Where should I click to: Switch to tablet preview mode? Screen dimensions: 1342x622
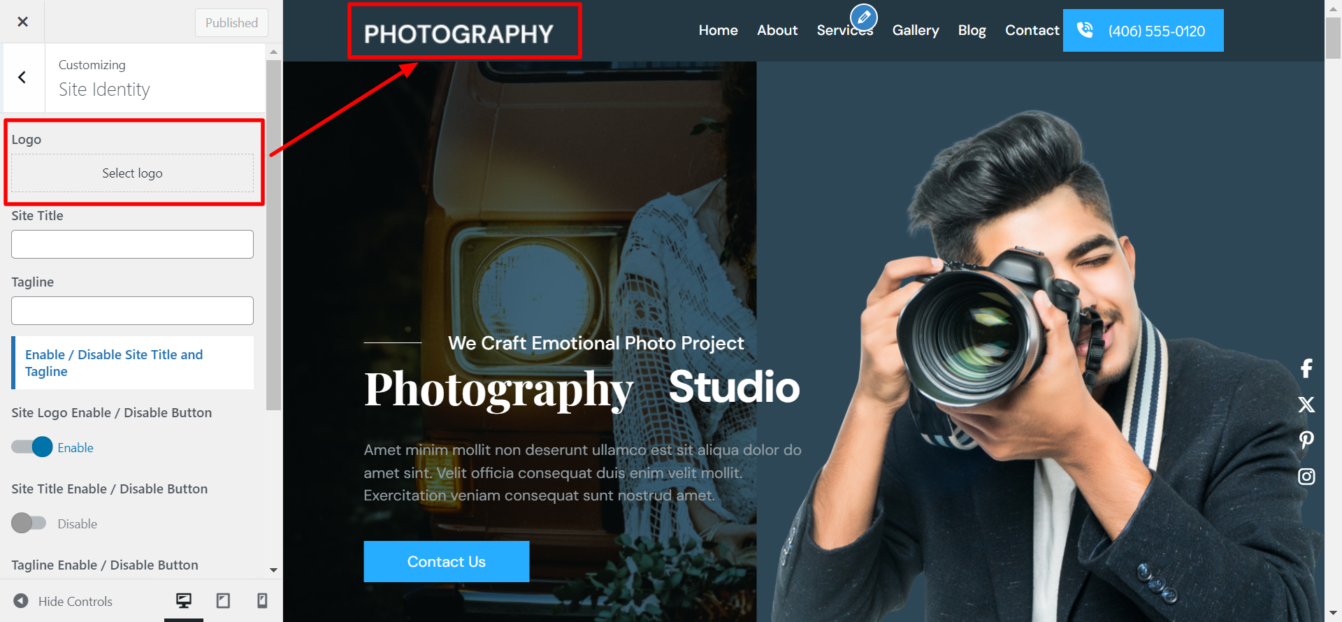tap(223, 600)
